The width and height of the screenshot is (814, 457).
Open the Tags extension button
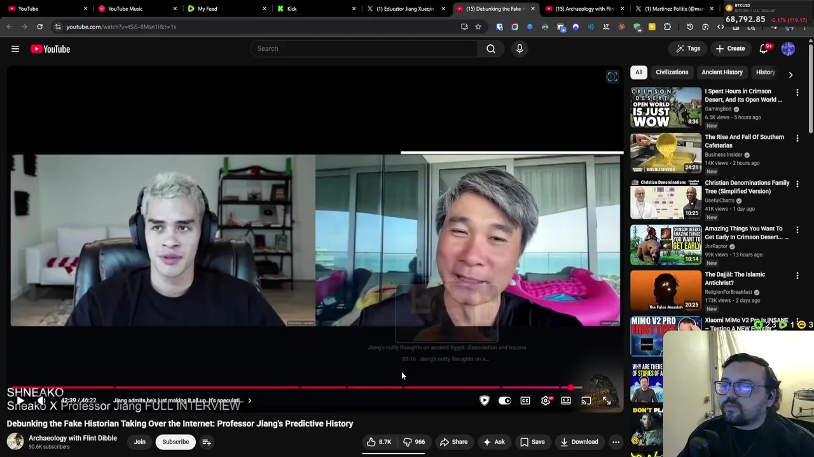pos(687,49)
